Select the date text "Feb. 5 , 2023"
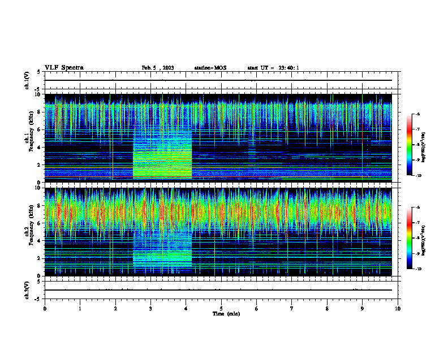The width and height of the screenshot is (448, 346). pyautogui.click(x=158, y=68)
